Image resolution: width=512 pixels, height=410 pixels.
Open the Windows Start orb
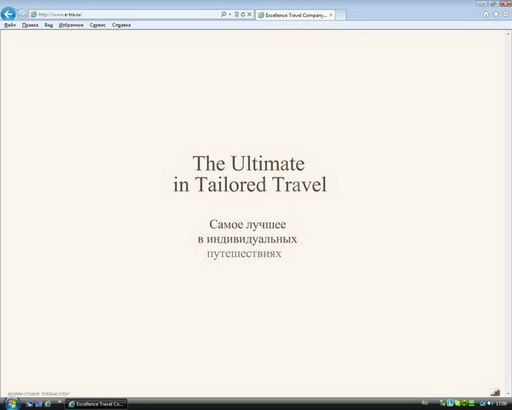(x=12, y=404)
